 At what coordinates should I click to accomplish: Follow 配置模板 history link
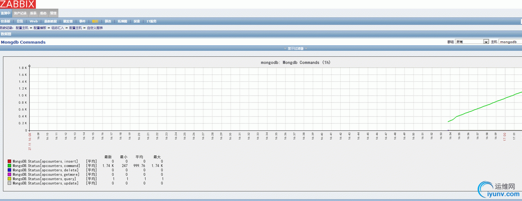pyautogui.click(x=40, y=28)
